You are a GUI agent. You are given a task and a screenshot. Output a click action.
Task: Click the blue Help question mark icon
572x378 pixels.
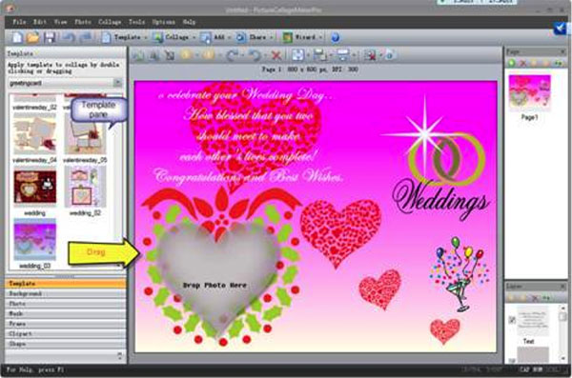pyautogui.click(x=336, y=37)
